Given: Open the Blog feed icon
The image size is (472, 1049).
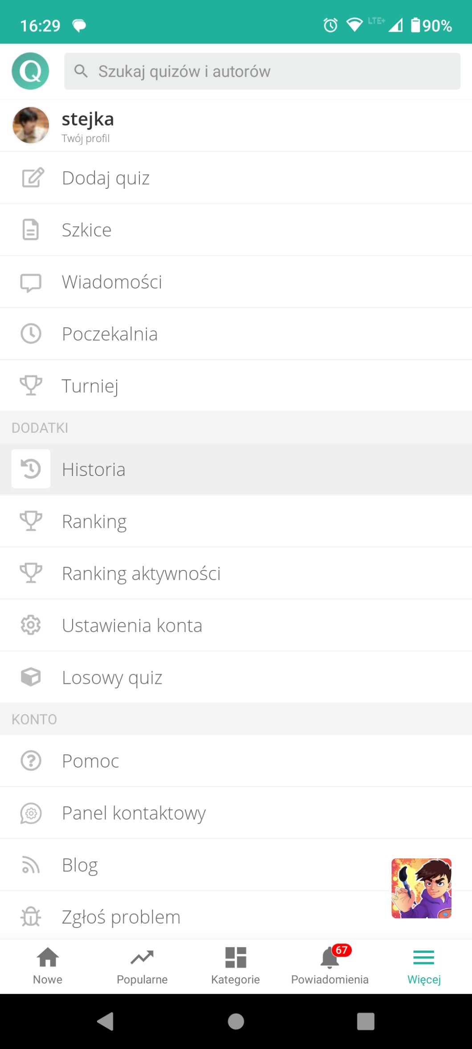Looking at the screenshot, I should tap(31, 865).
